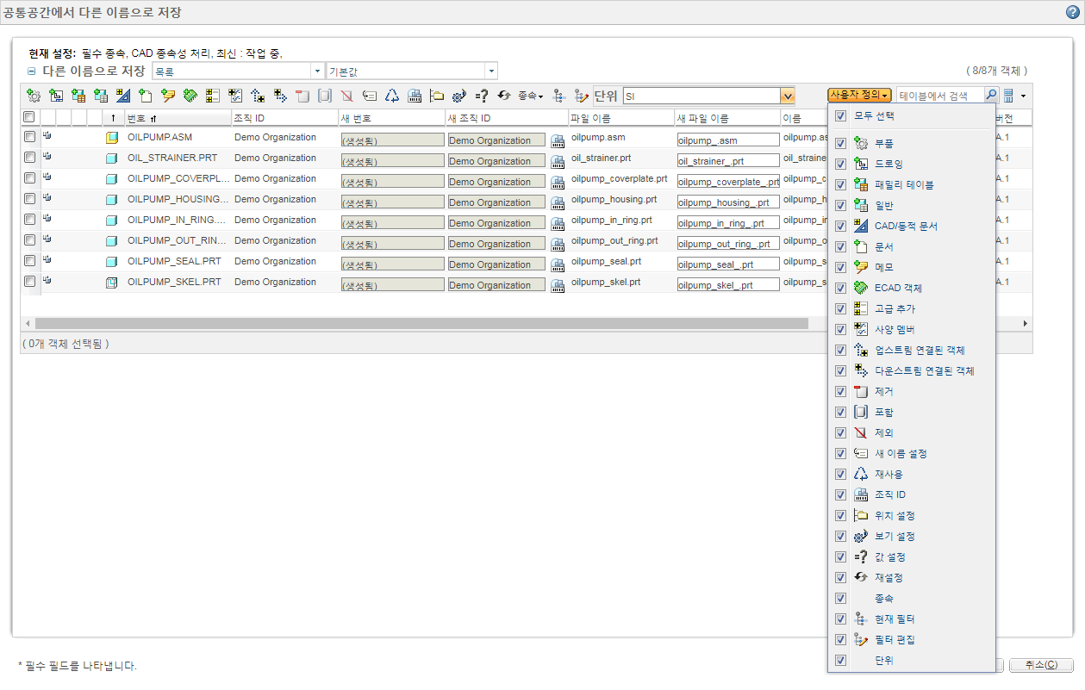Click the Specification Member toolbar icon
Viewport: 1085px width, 690px height.
tap(235, 96)
